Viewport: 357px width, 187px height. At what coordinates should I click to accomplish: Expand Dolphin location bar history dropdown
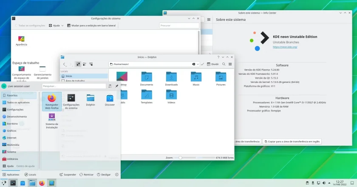pos(198,64)
